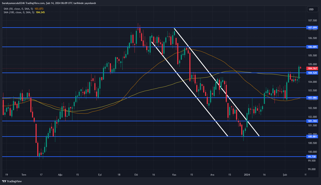Click the publisher header text burakyunuscula5246
This screenshot has width=321, height=185.
click(x=13, y=3)
